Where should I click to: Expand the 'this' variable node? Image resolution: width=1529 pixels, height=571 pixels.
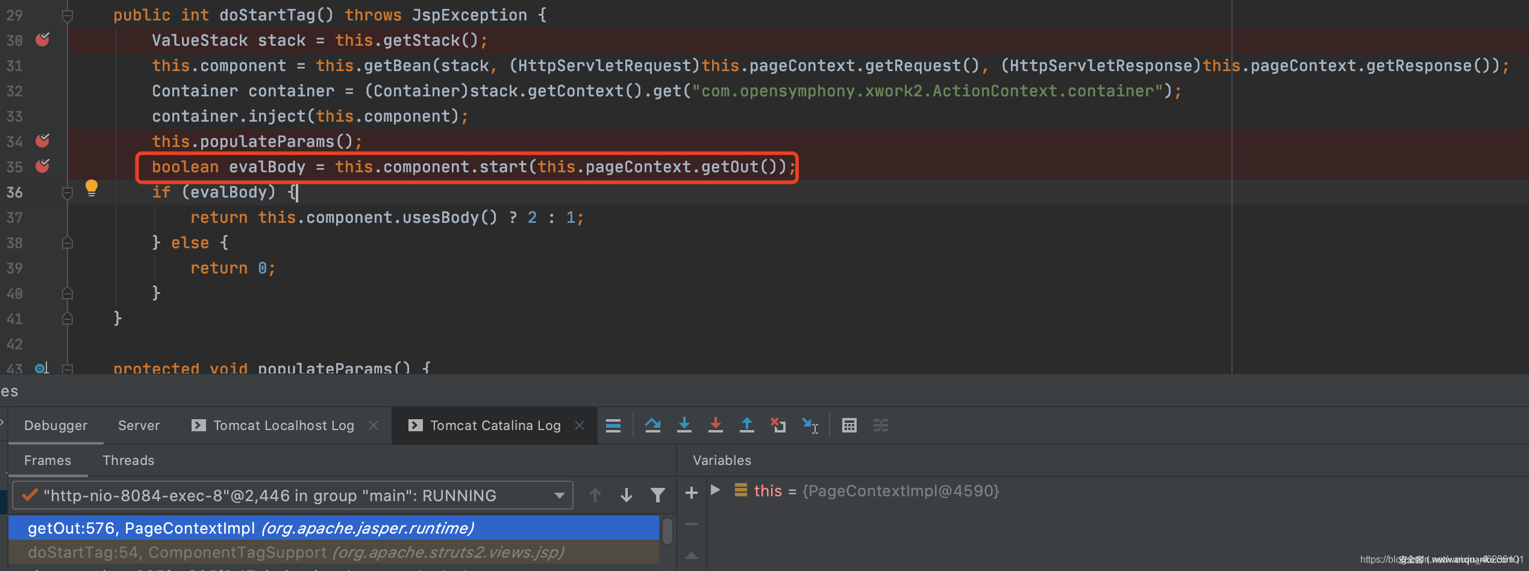point(715,490)
